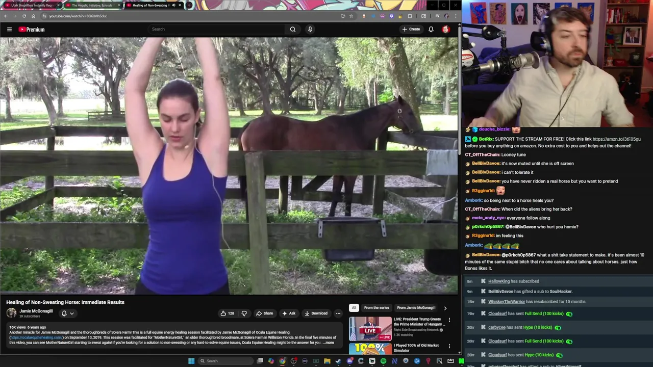The image size is (653, 367).
Task: Mute the tab using its speaker icon
Action: 173,5
